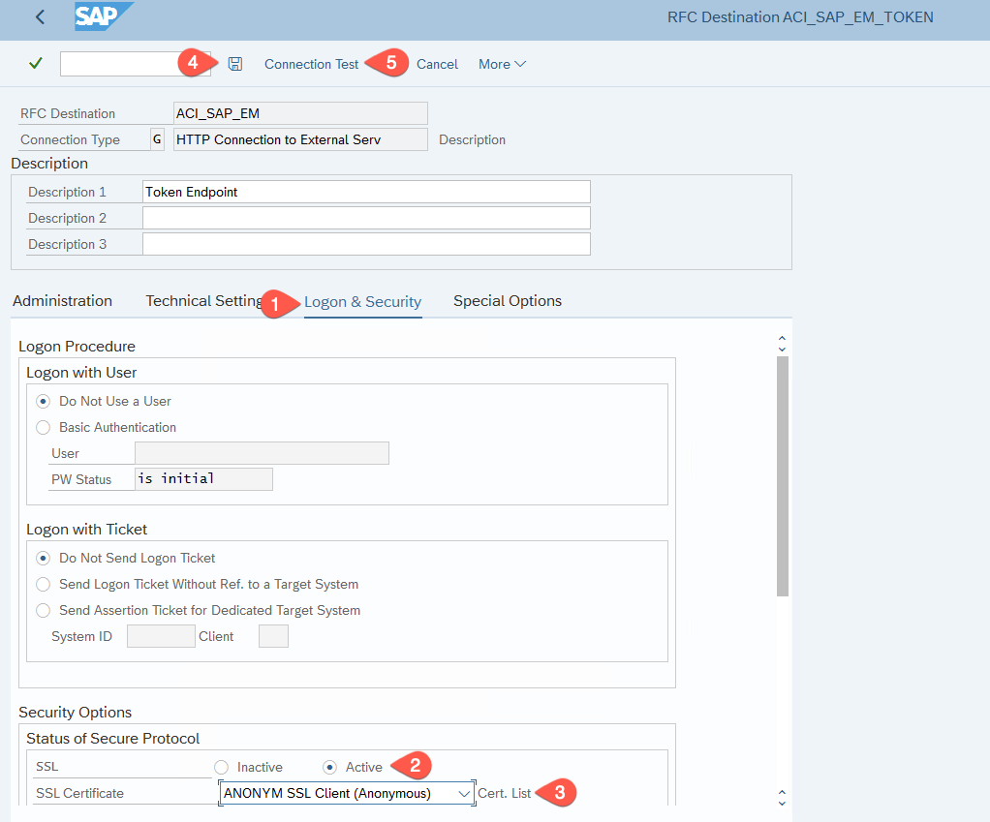
Task: Click the SSL Certificate label
Action: point(79,793)
